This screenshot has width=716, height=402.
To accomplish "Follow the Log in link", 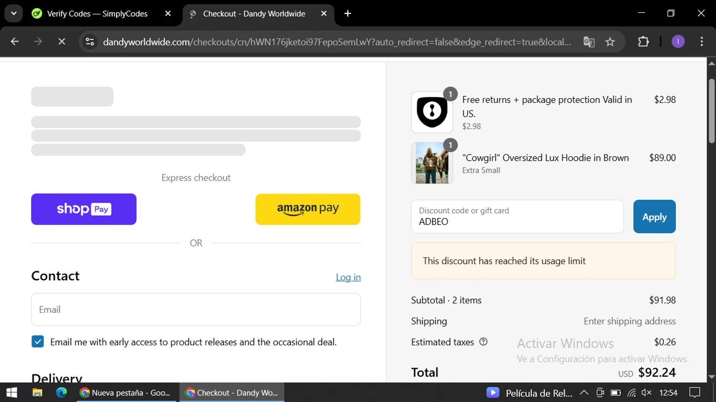I will [348, 277].
